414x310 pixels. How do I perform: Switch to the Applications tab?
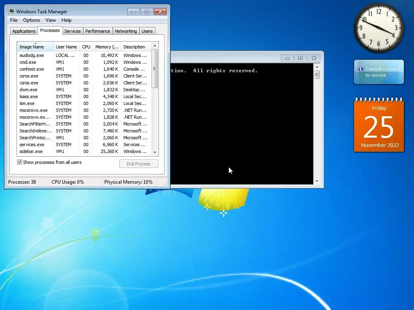pyautogui.click(x=24, y=31)
